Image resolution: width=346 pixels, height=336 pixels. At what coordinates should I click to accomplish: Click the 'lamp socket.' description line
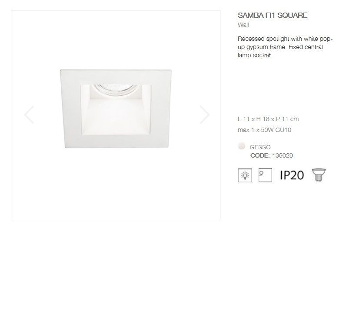(x=255, y=55)
